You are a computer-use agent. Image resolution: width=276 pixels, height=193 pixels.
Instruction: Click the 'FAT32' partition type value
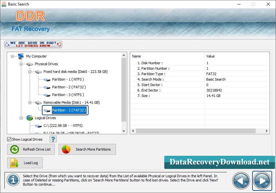[211, 74]
